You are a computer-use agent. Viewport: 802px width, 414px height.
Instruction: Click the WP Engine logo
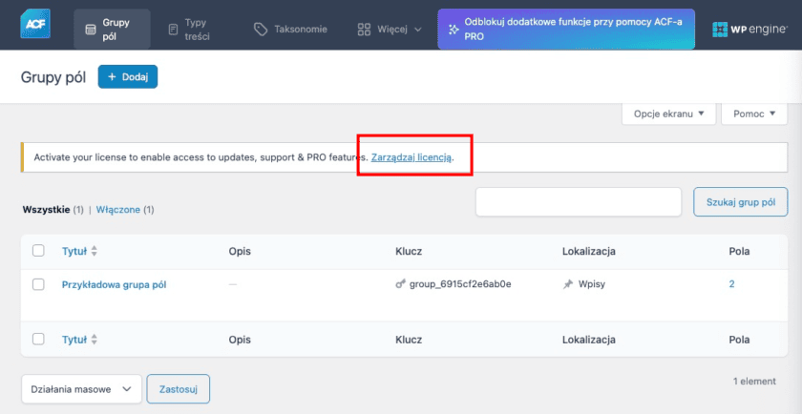click(749, 30)
